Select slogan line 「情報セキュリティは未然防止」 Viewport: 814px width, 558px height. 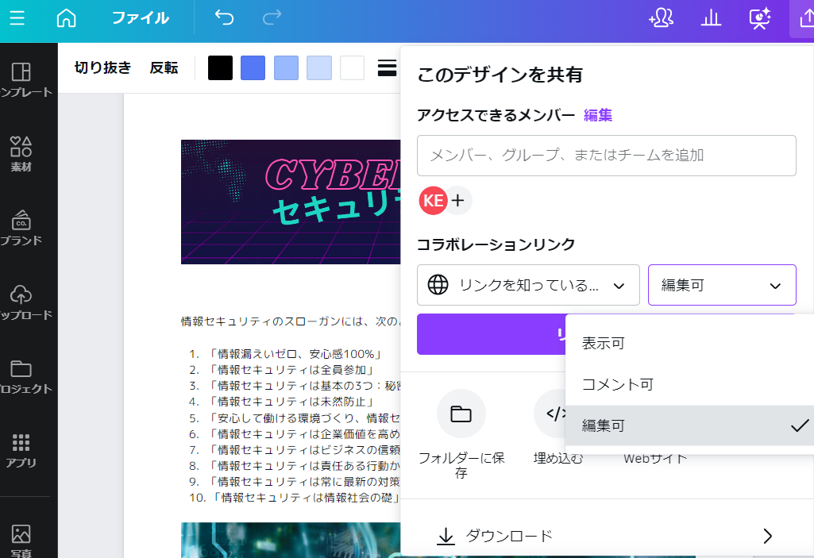[291, 402]
